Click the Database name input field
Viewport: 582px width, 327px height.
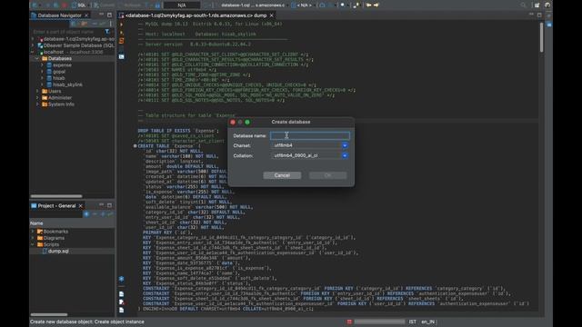[x=310, y=135]
